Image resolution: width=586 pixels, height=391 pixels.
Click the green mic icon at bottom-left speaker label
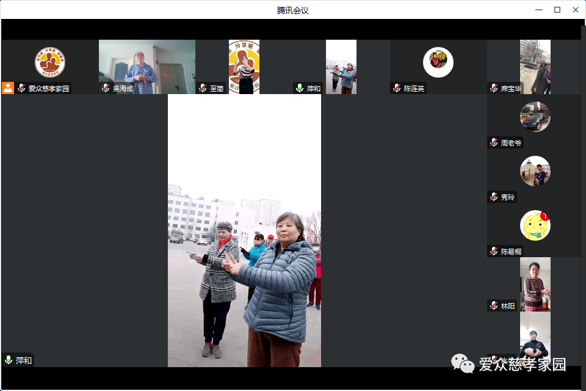(x=9, y=360)
